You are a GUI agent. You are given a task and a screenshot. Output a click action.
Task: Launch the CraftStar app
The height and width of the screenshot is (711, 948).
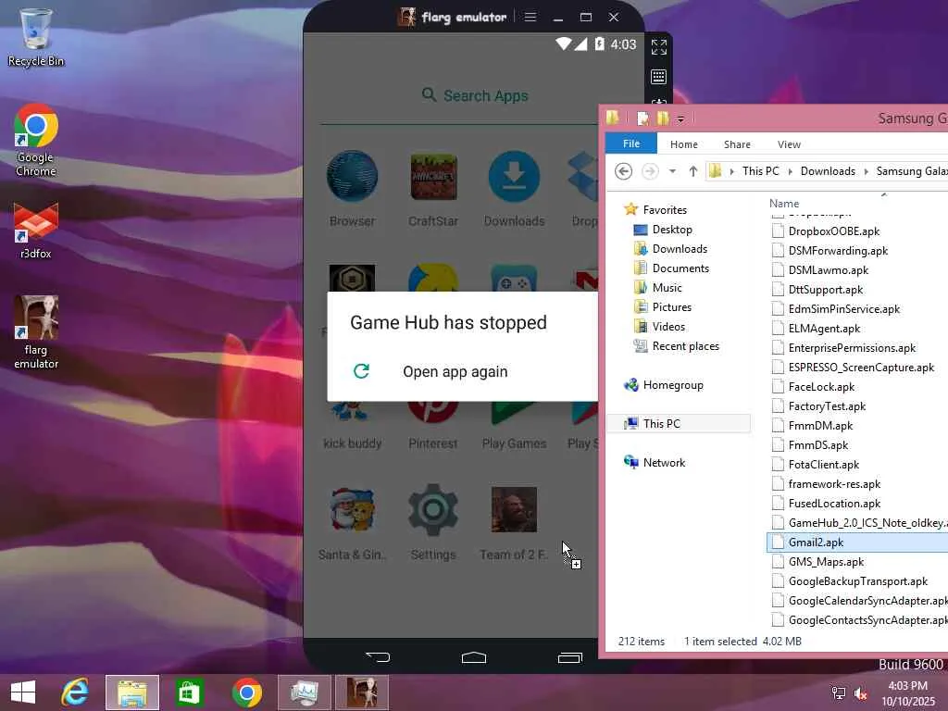[x=433, y=189]
